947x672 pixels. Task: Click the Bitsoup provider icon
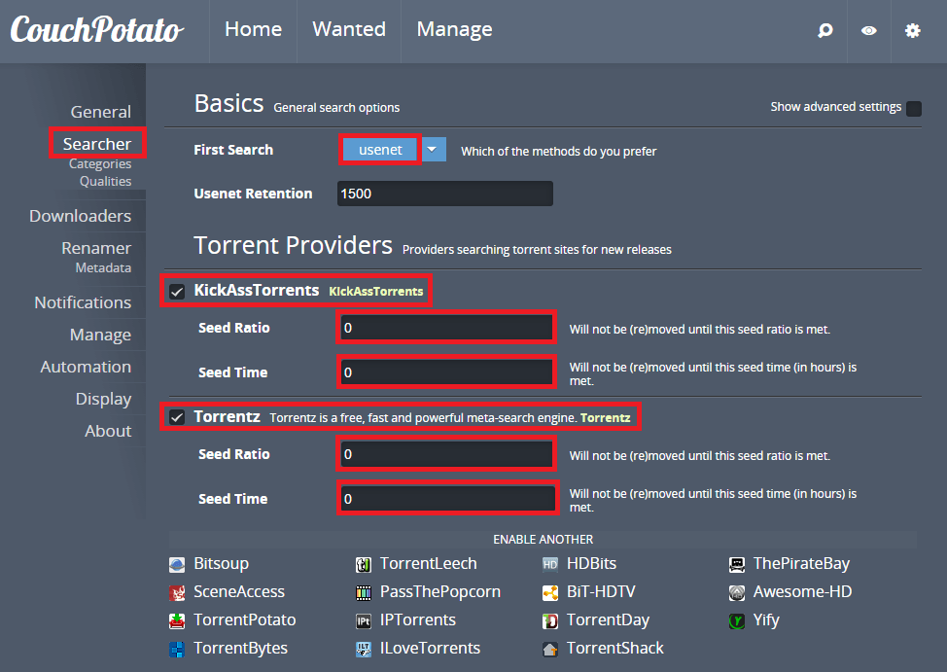[x=177, y=564]
